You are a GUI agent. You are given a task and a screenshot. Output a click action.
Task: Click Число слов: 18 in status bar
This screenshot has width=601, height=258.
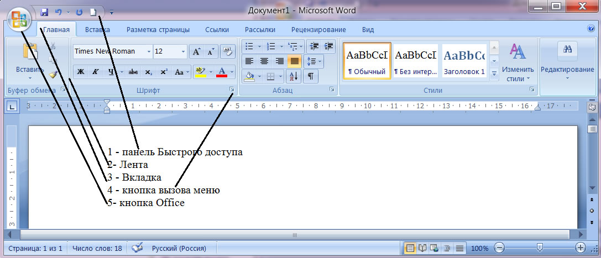(x=97, y=249)
